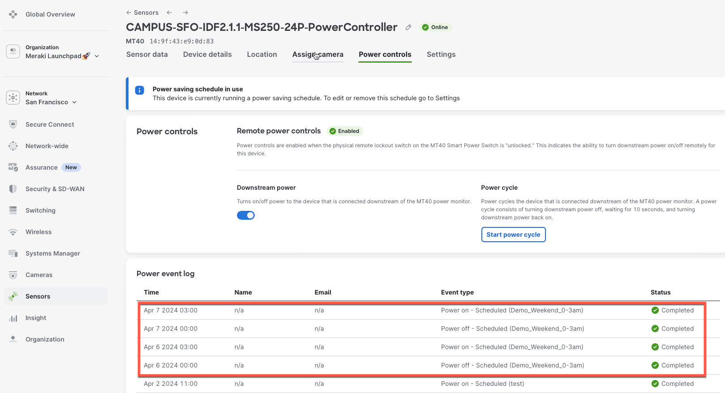The image size is (725, 393).
Task: Click the Security & SD-WAN shield icon
Action: (13, 189)
